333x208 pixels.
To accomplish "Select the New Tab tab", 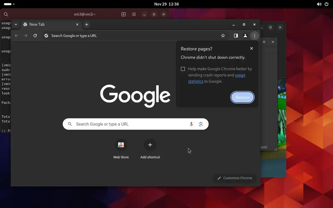I will tap(51, 24).
